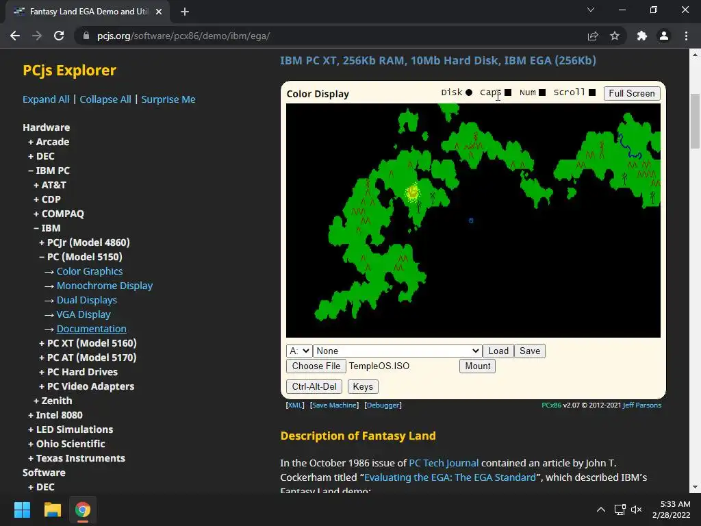
Task: Open network status tray icon
Action: [620, 510]
